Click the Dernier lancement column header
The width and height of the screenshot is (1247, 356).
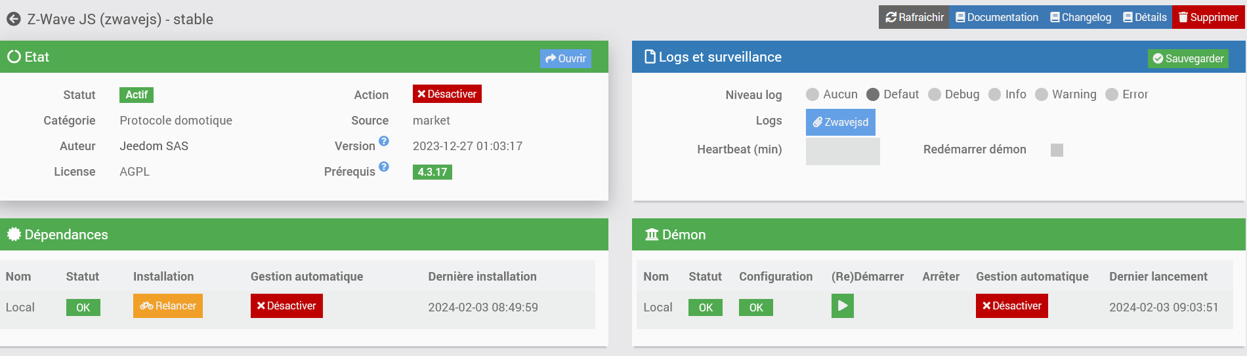coord(1158,277)
